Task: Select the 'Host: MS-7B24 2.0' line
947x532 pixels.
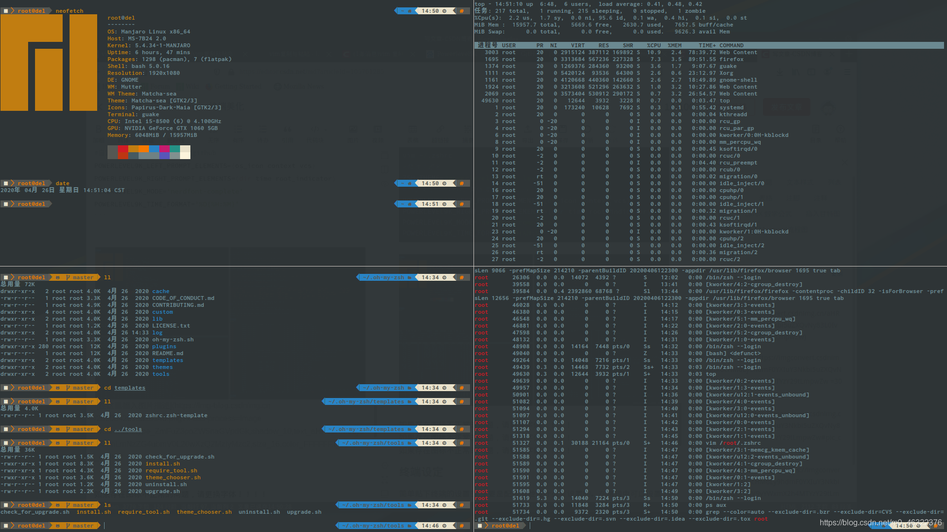Action: [137, 38]
